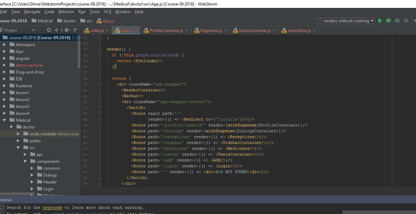Run with coverage icon in toolbar
Viewport: 416px width, 214px height.
tap(397, 21)
